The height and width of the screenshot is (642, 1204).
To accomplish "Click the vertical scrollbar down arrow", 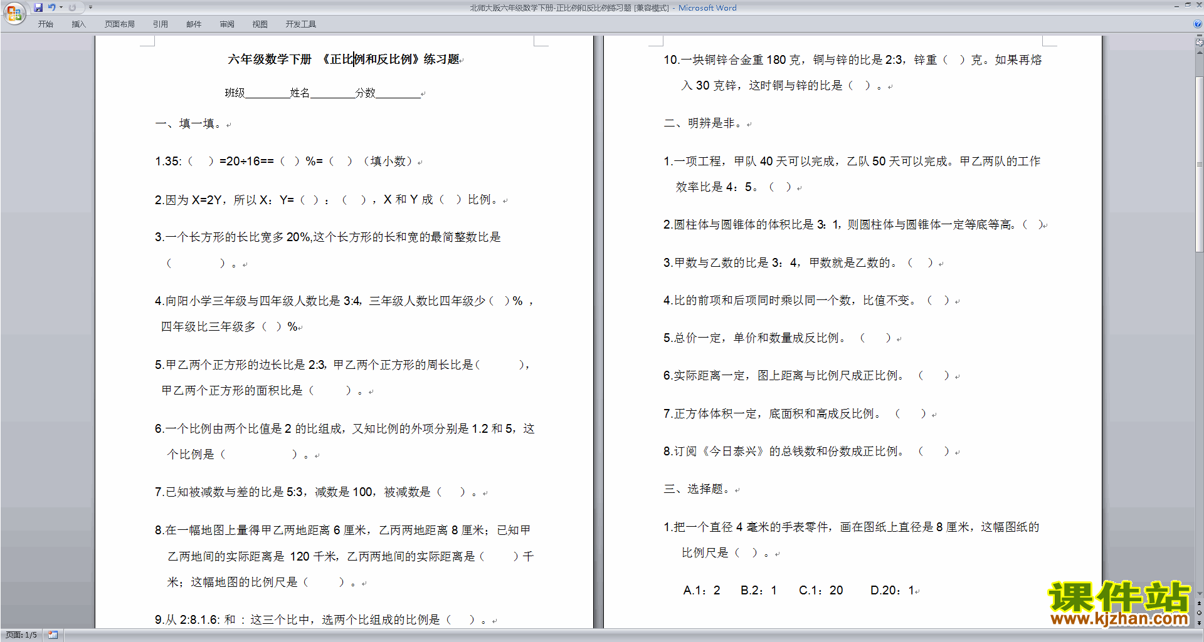I will coord(1199,593).
